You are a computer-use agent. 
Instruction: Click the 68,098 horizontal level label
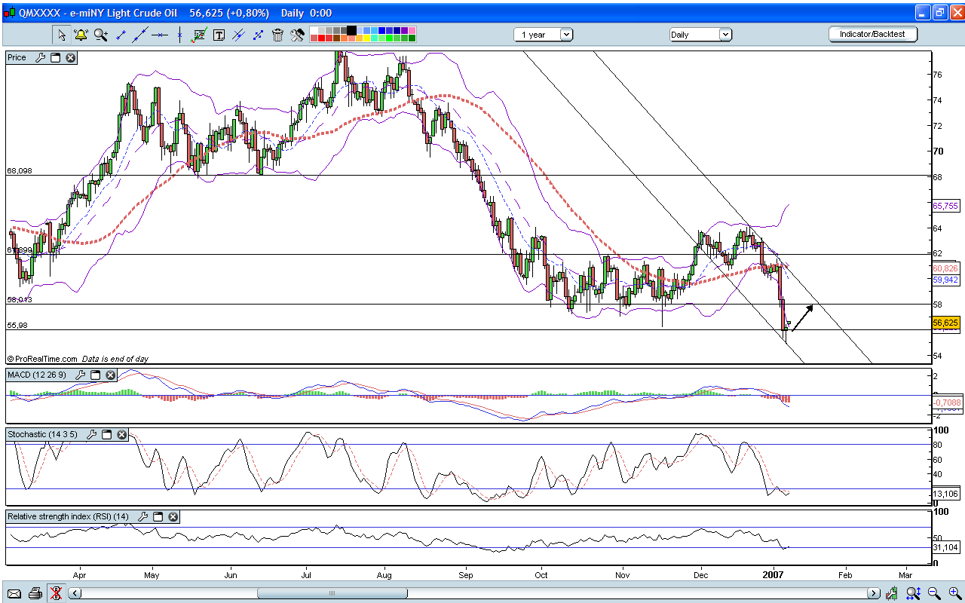[x=20, y=171]
